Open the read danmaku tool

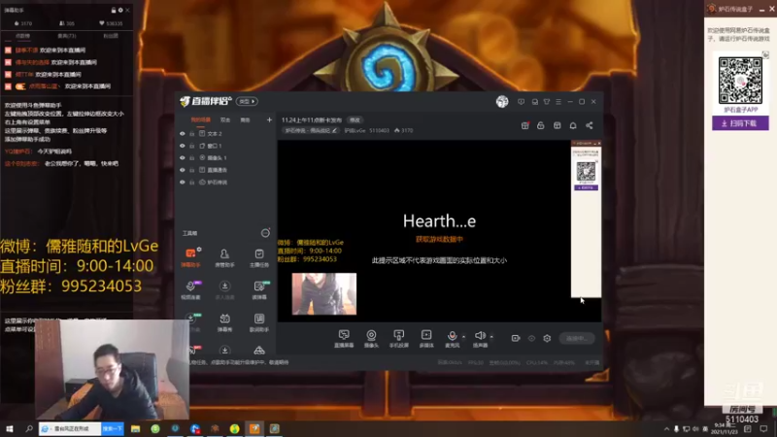click(259, 289)
